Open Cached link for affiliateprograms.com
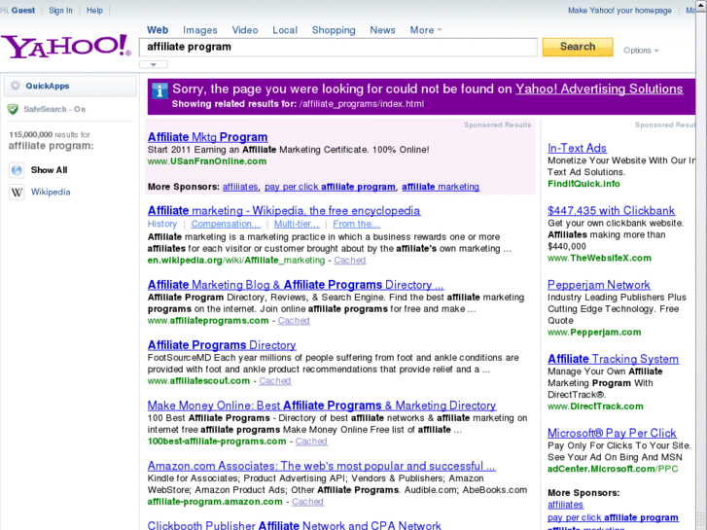Screen dimensions: 707x530 click(294, 321)
